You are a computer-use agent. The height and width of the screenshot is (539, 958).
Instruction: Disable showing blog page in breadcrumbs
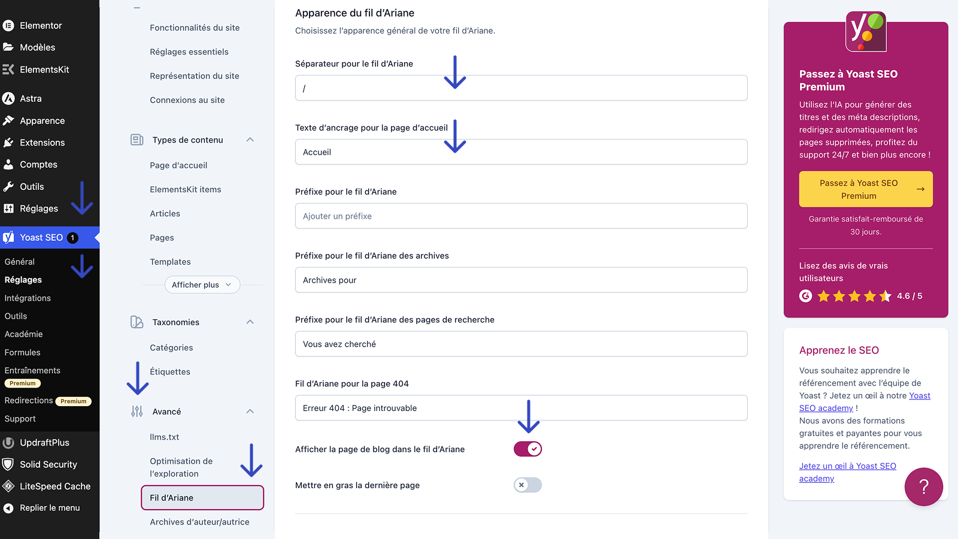(527, 449)
